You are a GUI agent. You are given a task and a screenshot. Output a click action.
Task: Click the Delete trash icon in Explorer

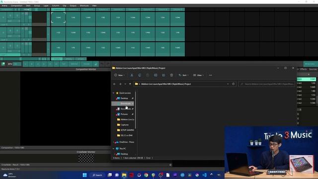click(x=171, y=75)
